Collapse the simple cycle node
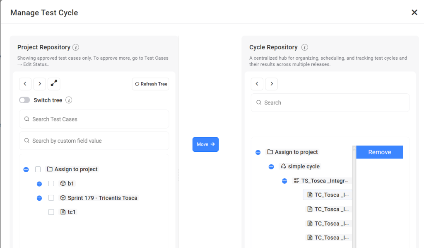The height and width of the screenshot is (248, 424). coord(271,167)
